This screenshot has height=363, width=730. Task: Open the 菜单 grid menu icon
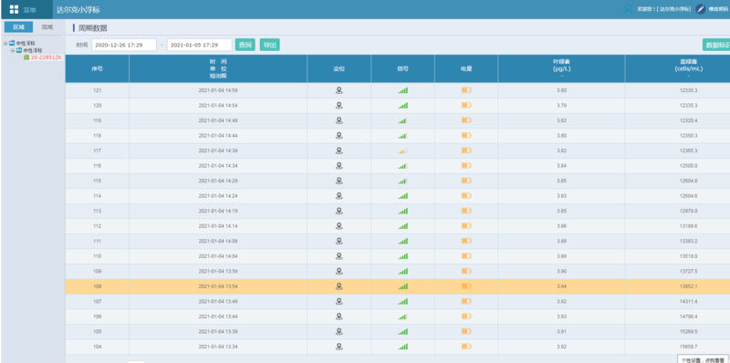coord(14,9)
